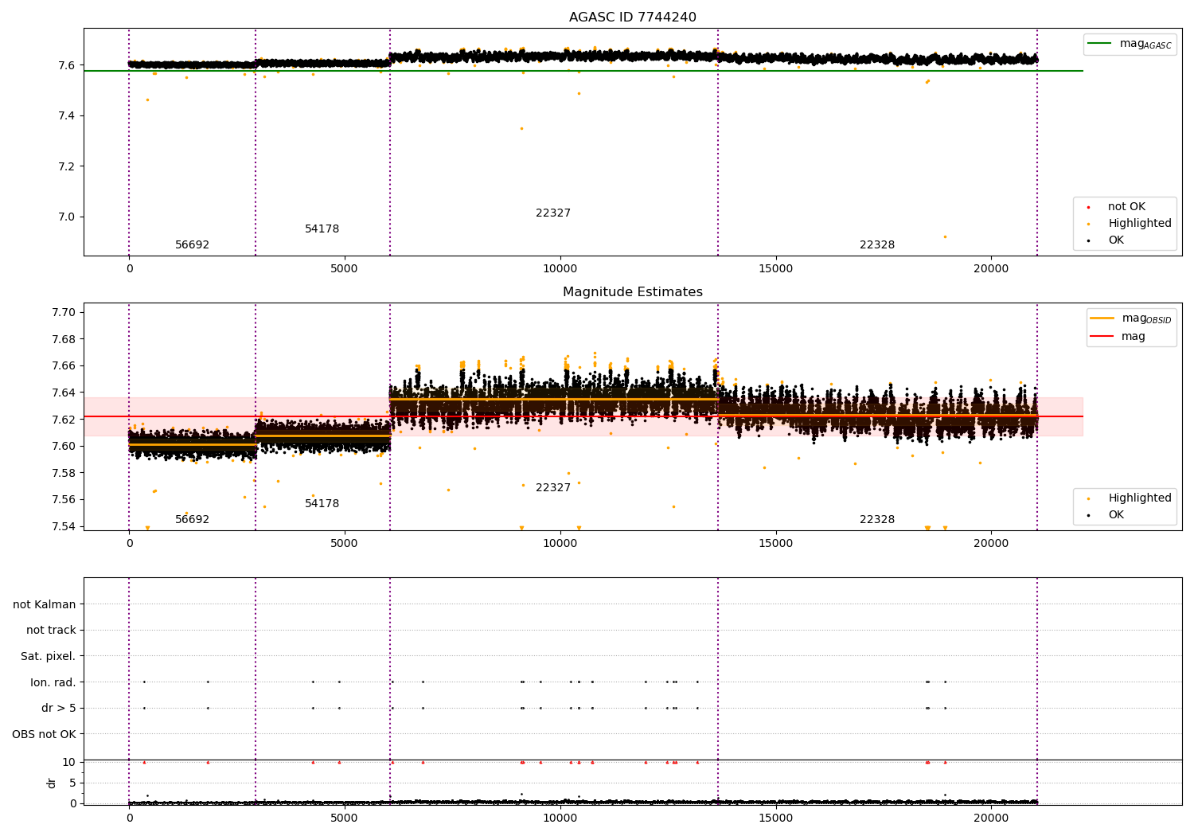This screenshot has height=836, width=1194.
Task: Click y-axis tick 7.6 in the AGASC ID plot
Action: coord(67,65)
